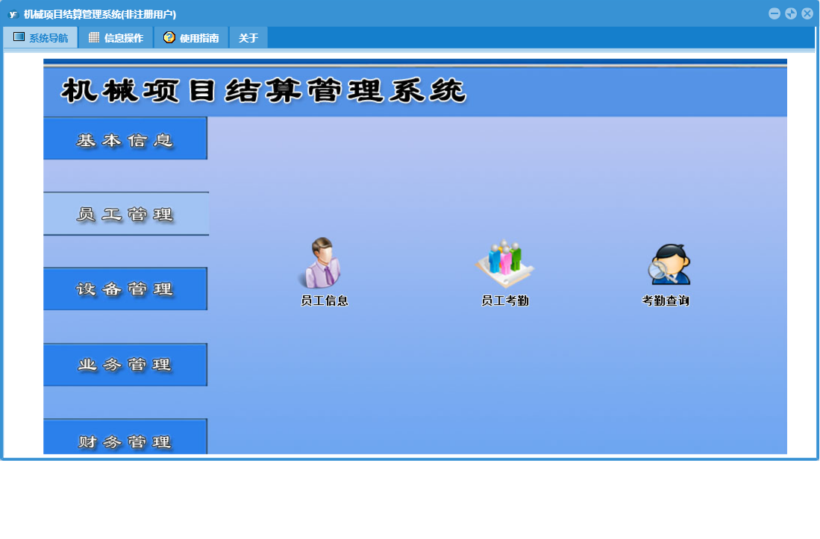Close the application window
The image size is (820, 539).
point(807,14)
